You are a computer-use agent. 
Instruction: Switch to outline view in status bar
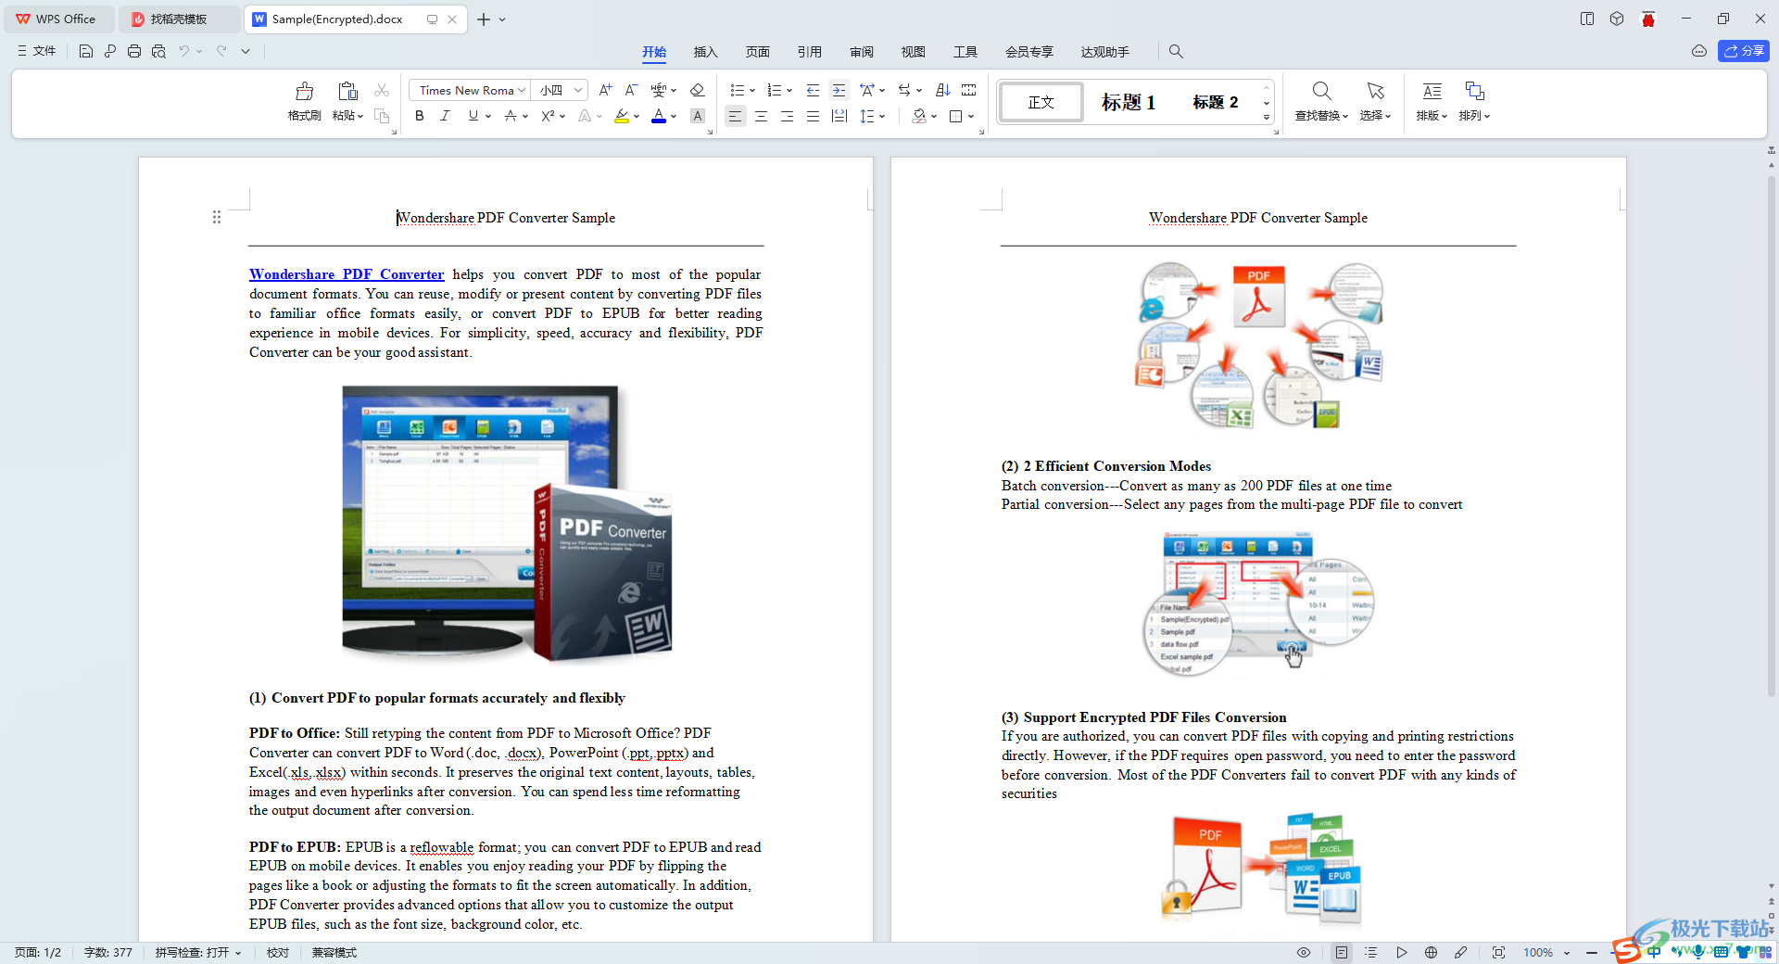tap(1371, 953)
